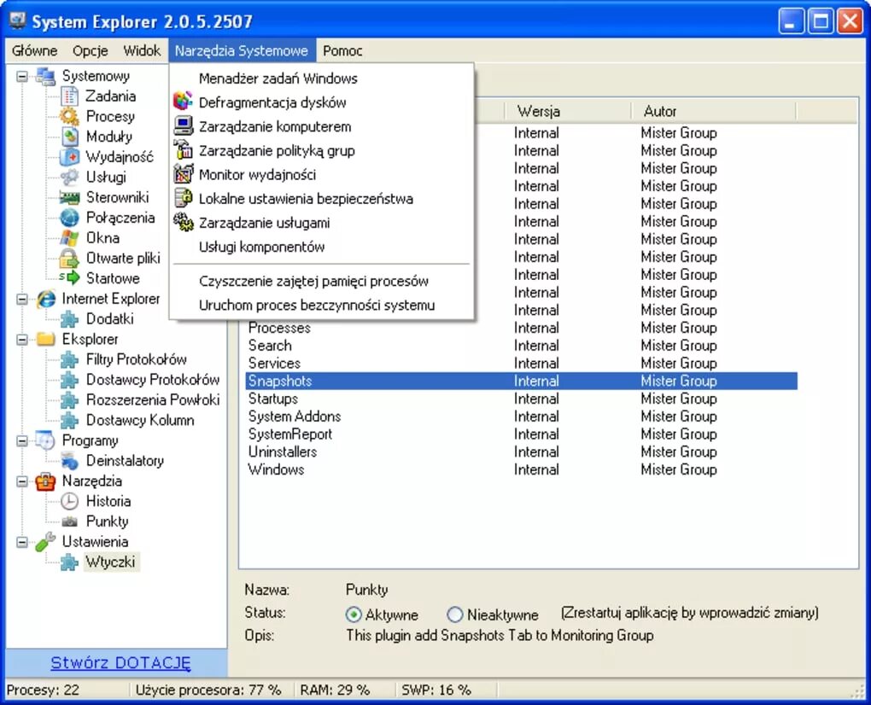
Task: Click the RAM: 29 % status entry
Action: 335,690
